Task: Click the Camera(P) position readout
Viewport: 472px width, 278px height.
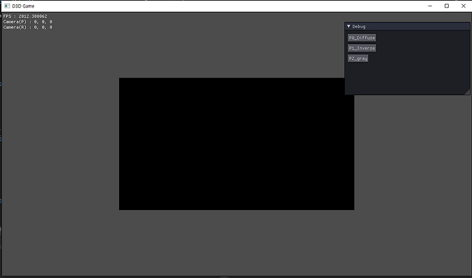Action: (28, 21)
